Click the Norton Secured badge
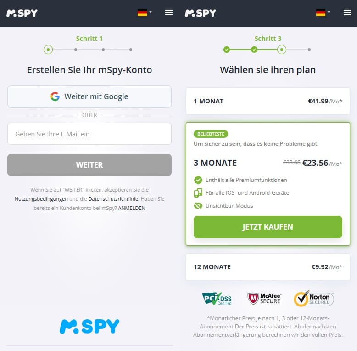 (x=314, y=299)
